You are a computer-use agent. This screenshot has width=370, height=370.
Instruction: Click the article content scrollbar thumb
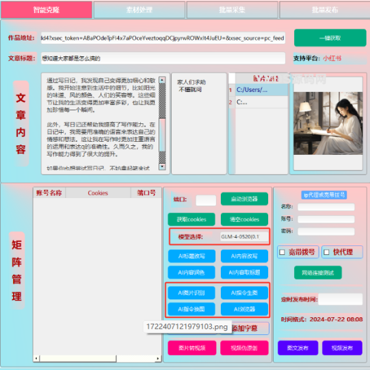pyautogui.click(x=162, y=135)
